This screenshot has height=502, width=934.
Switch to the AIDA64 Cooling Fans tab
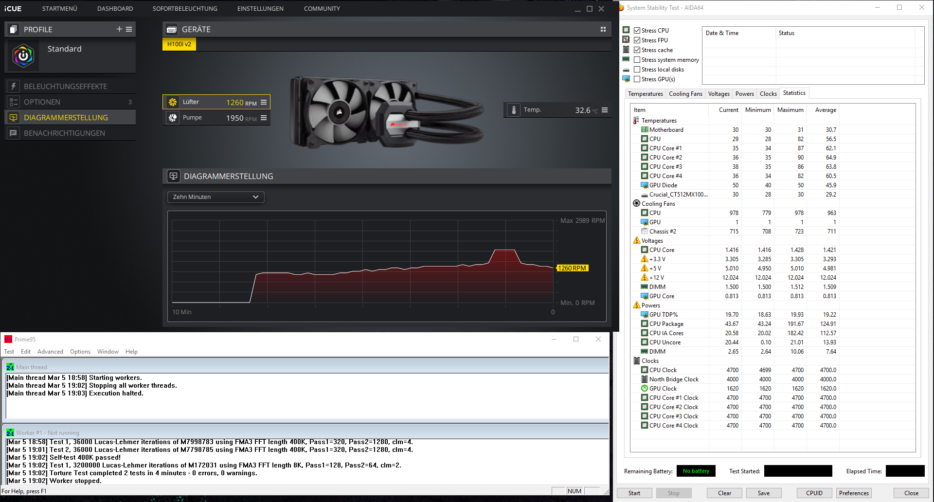pos(685,94)
